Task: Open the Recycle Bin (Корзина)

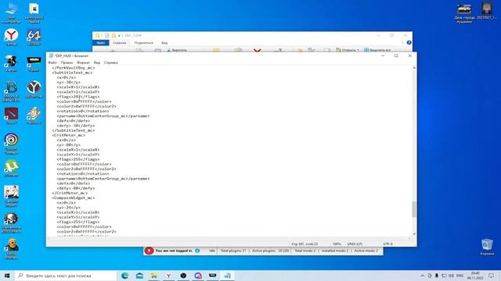Action: pos(487,247)
